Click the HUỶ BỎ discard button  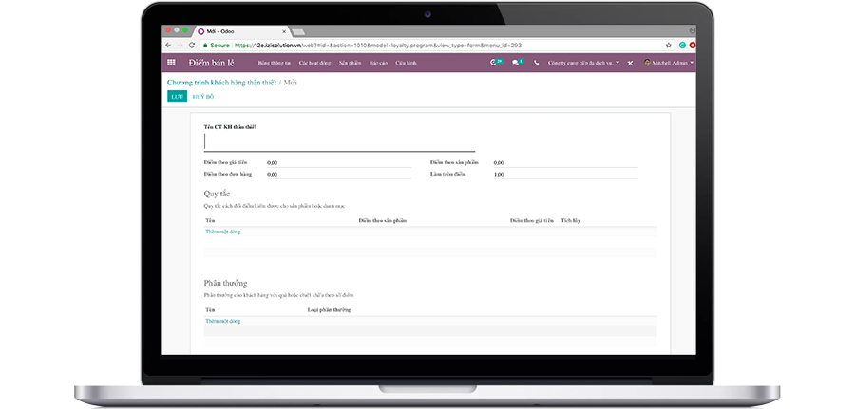tap(203, 97)
